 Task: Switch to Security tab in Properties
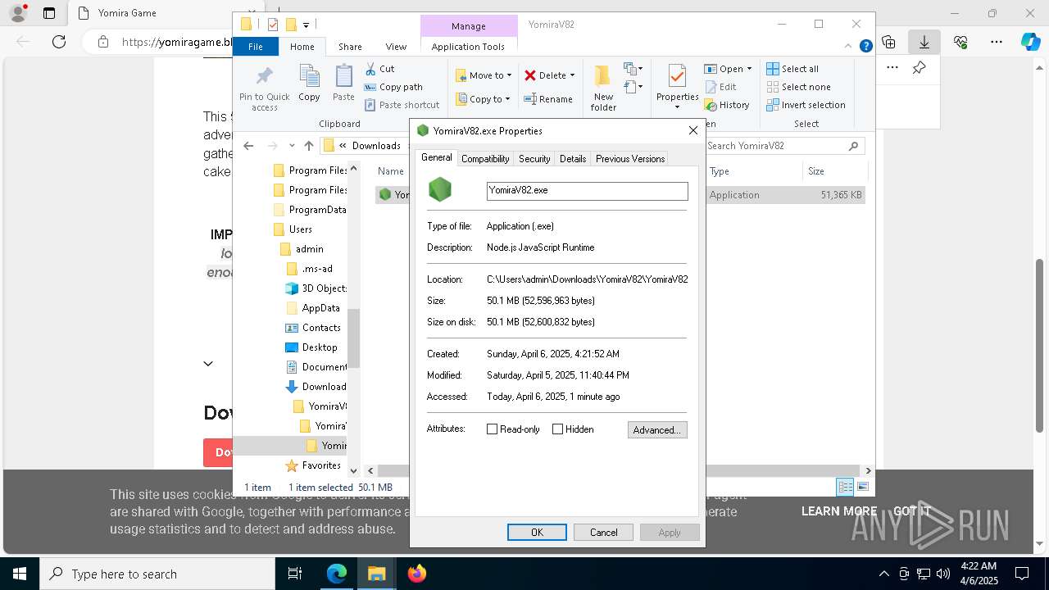tap(534, 159)
